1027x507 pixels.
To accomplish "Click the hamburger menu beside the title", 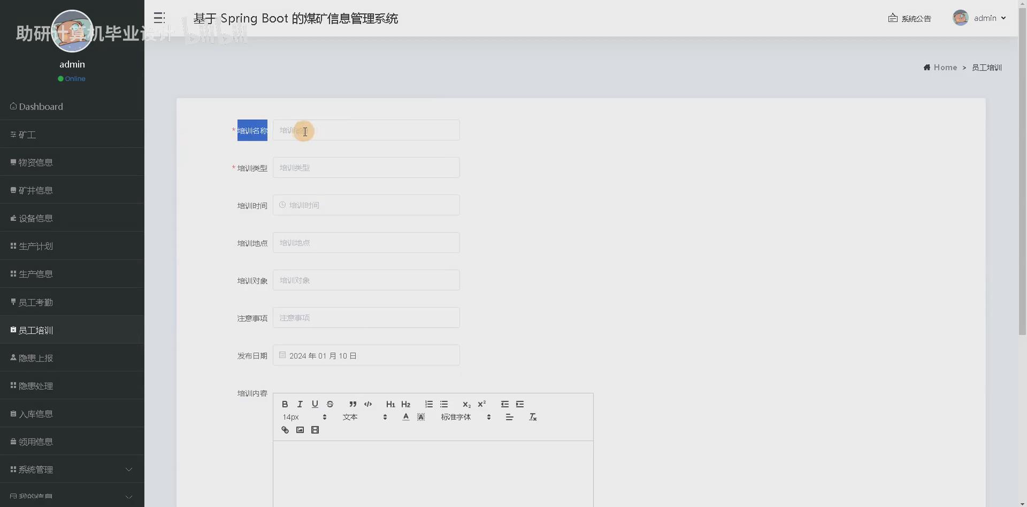I will pyautogui.click(x=158, y=18).
